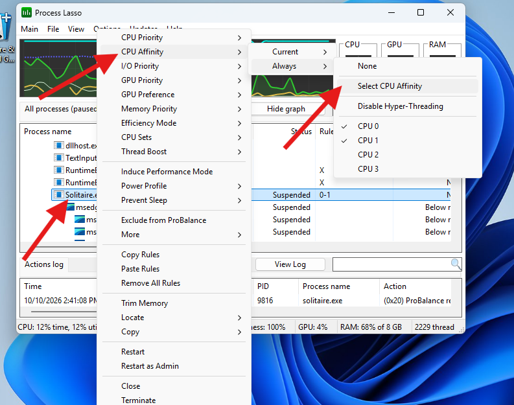Choose Exclude from ProBalance
Screen dimensions: 514x405
[x=174, y=220]
